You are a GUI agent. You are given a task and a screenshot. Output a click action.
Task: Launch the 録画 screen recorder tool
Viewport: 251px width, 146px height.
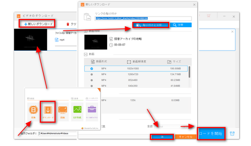62,110
